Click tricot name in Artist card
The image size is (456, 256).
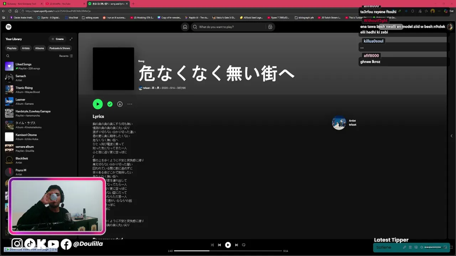352,125
